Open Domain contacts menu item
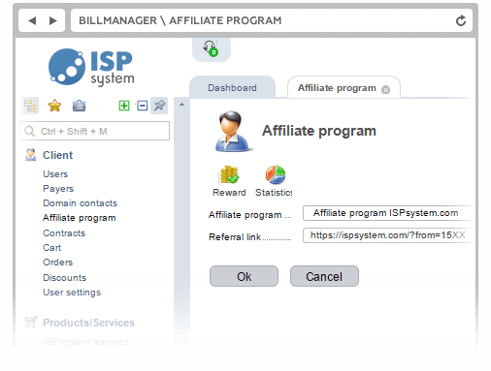This screenshot has width=491, height=371. (80, 203)
